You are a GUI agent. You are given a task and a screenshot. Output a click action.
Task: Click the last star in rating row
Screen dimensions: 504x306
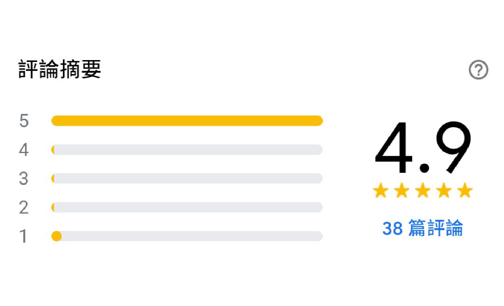pyautogui.click(x=465, y=190)
